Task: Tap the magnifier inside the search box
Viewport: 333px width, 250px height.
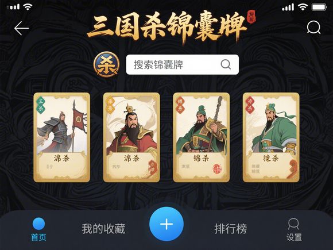Action: click(226, 64)
